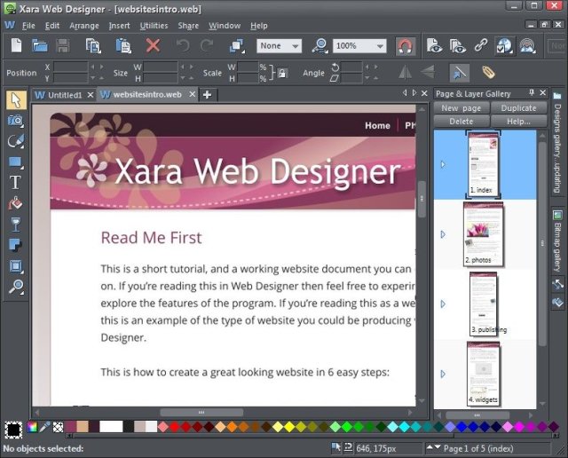
Task: Pick the white color swatch in the palette
Action: 111,427
